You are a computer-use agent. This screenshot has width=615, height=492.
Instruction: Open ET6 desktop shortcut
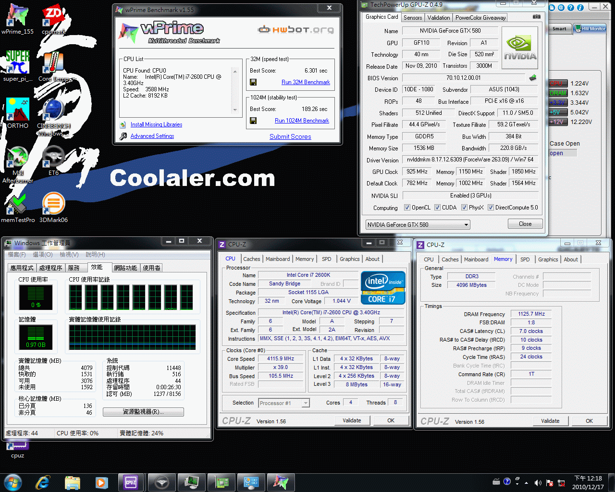pyautogui.click(x=53, y=161)
